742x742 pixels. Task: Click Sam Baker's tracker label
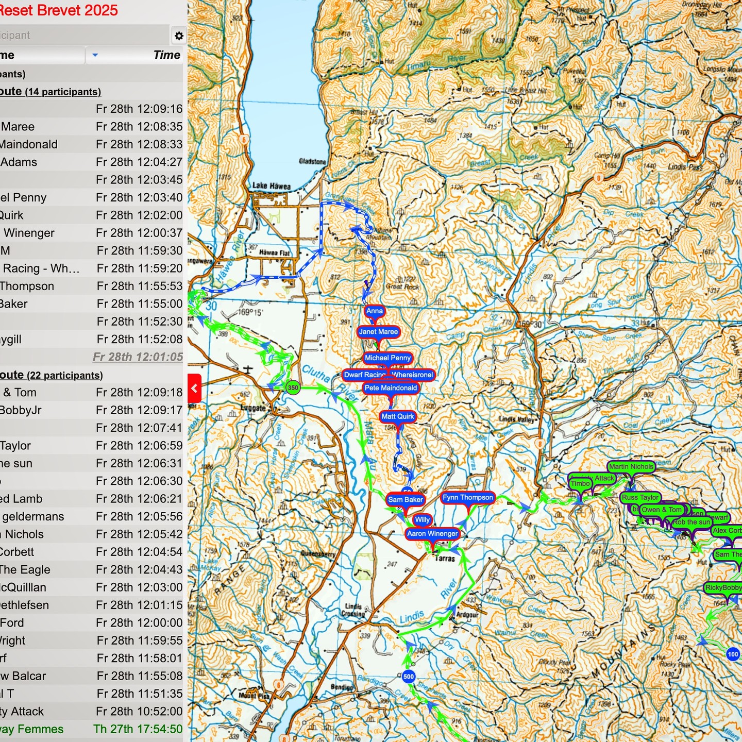[405, 499]
